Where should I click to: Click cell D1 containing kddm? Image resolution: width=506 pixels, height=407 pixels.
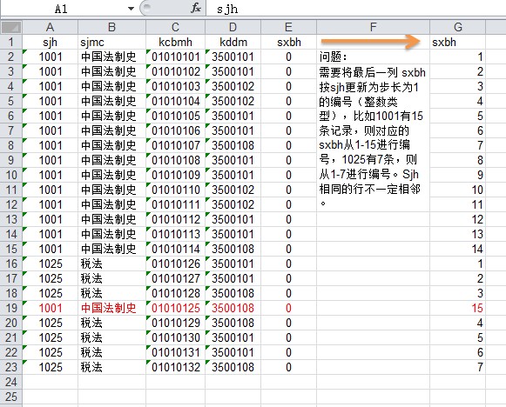pos(233,42)
